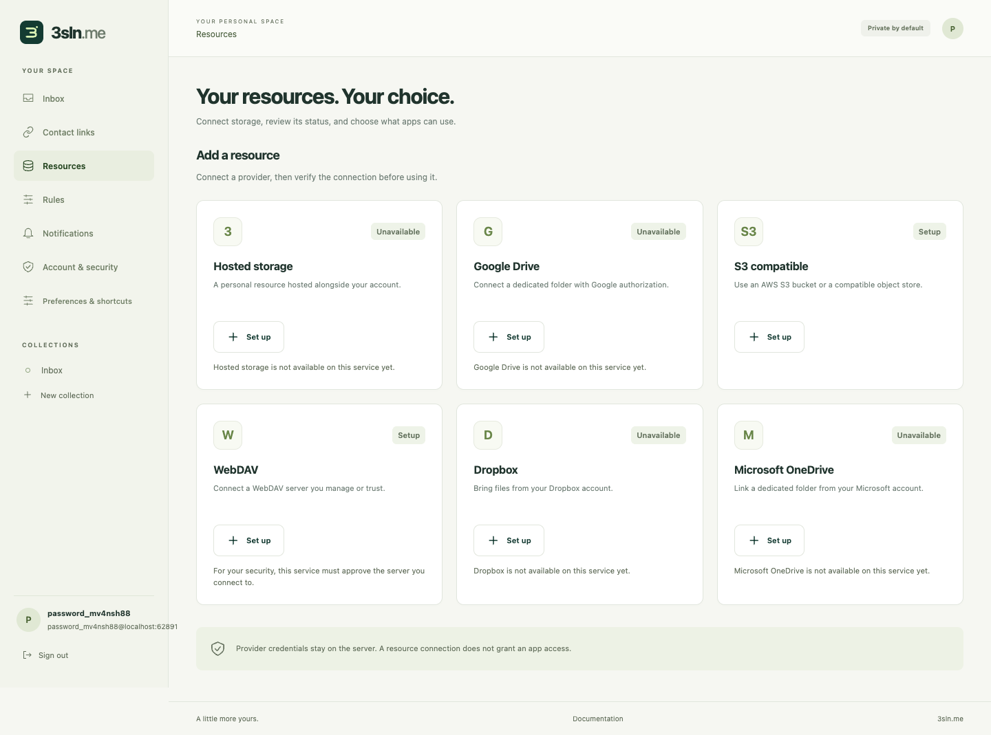
Task: Open the Rules page
Action: coord(84,199)
